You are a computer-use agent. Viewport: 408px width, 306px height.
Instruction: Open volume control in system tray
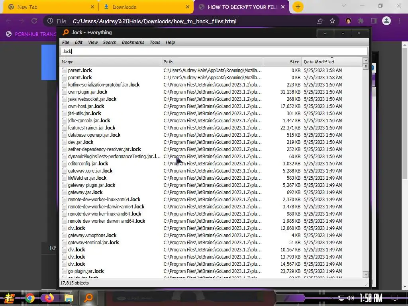pos(351,298)
